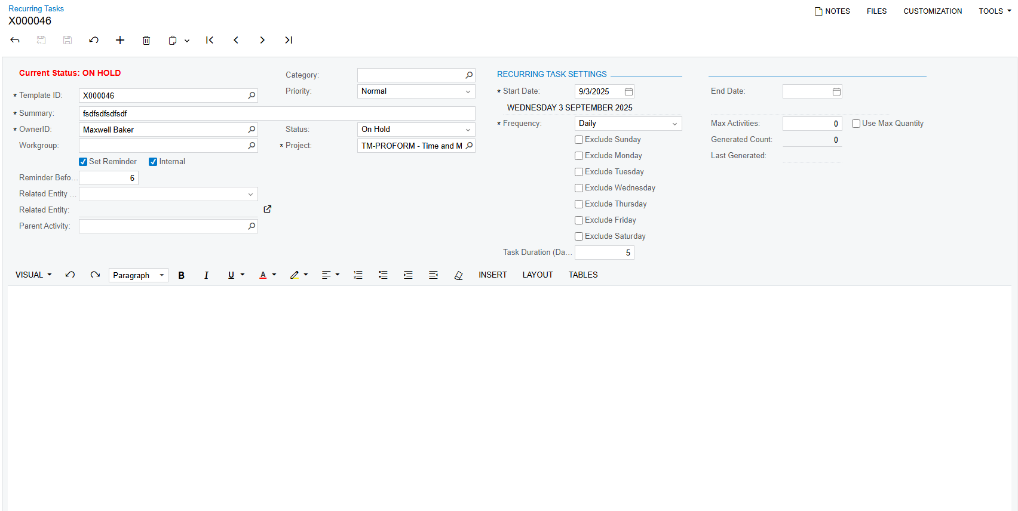1018x511 pixels.
Task: Enable Exclude Sunday
Action: pyautogui.click(x=579, y=140)
